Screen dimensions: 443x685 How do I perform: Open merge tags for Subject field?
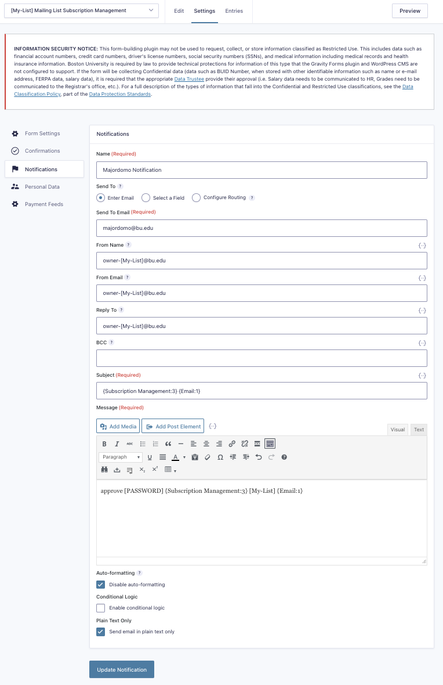pos(422,376)
